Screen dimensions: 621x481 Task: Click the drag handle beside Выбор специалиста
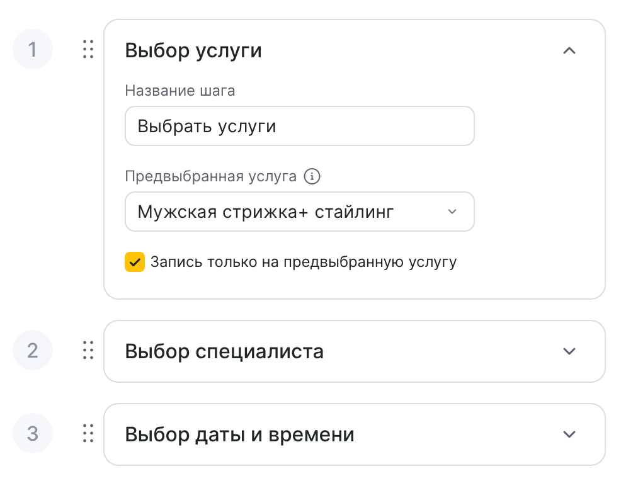(x=88, y=350)
